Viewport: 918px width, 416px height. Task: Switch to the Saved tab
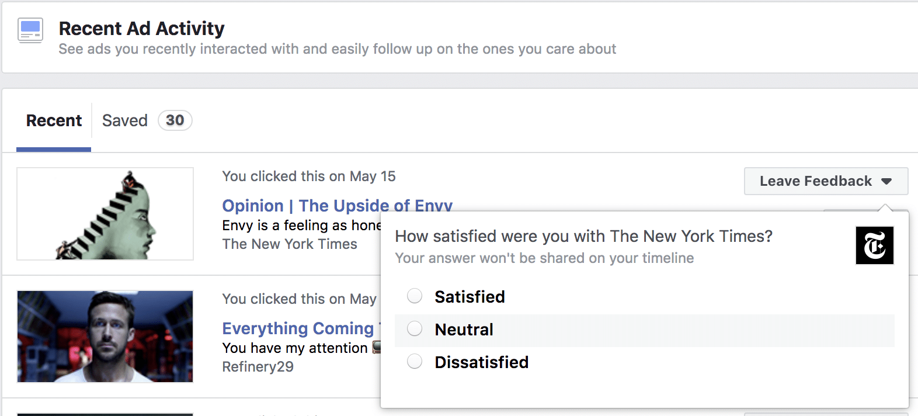(124, 120)
